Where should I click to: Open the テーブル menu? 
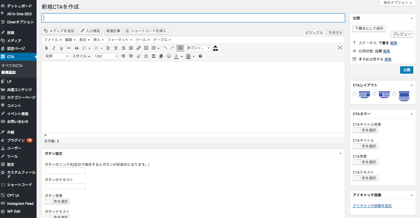(162, 40)
